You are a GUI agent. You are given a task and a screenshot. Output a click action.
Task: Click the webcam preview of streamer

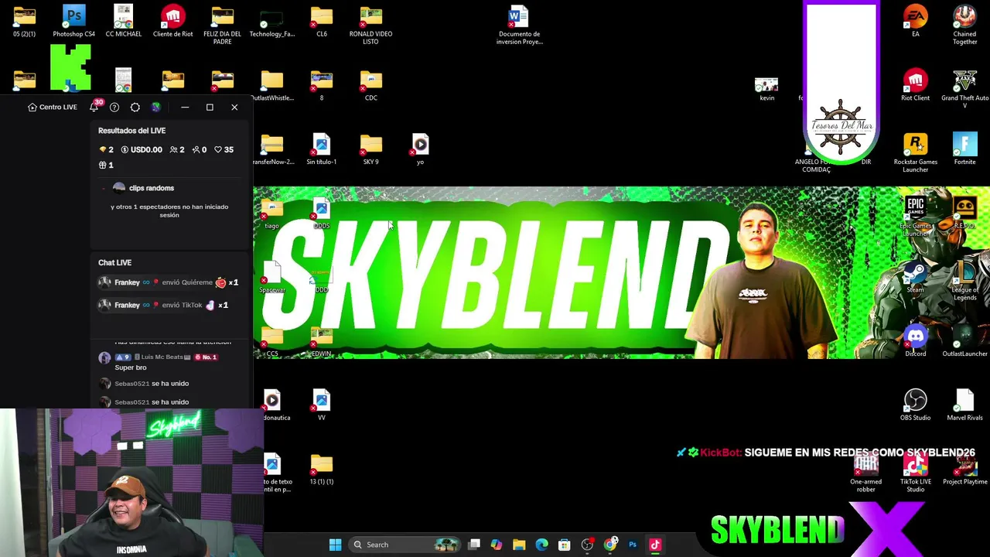click(131, 483)
